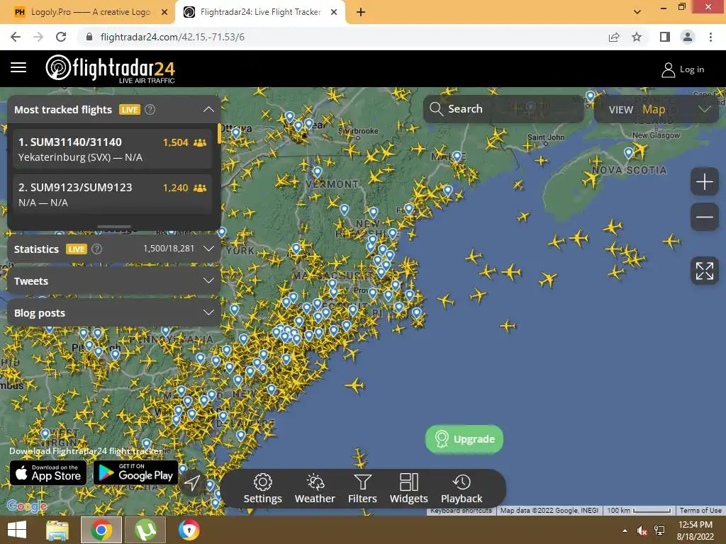
Task: Click Google logo on map
Action: [x=28, y=506]
